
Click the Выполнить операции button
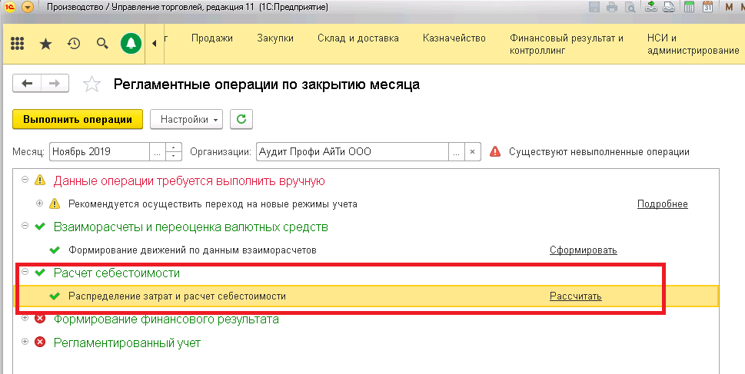coord(78,119)
